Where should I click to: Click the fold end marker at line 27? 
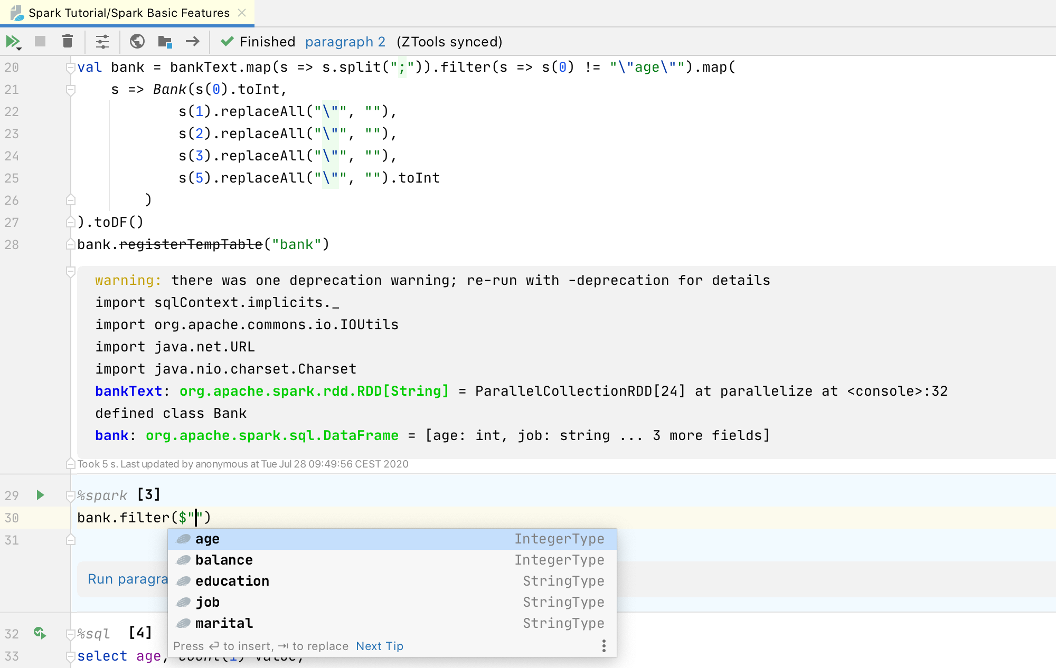pos(71,222)
